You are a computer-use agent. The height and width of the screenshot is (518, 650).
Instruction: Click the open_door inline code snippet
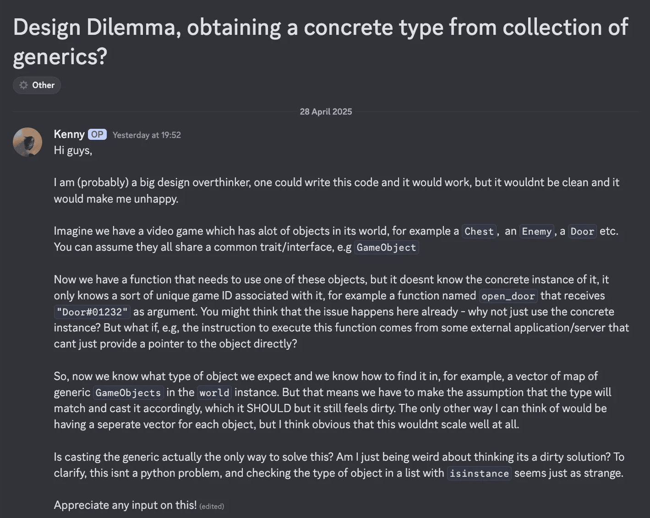[x=508, y=296]
